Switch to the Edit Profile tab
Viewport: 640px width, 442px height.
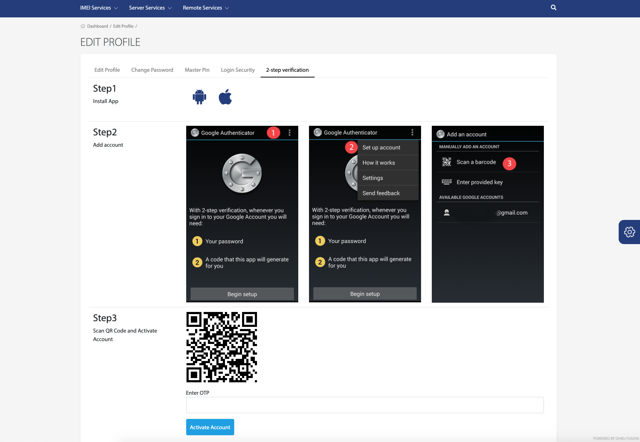point(107,70)
